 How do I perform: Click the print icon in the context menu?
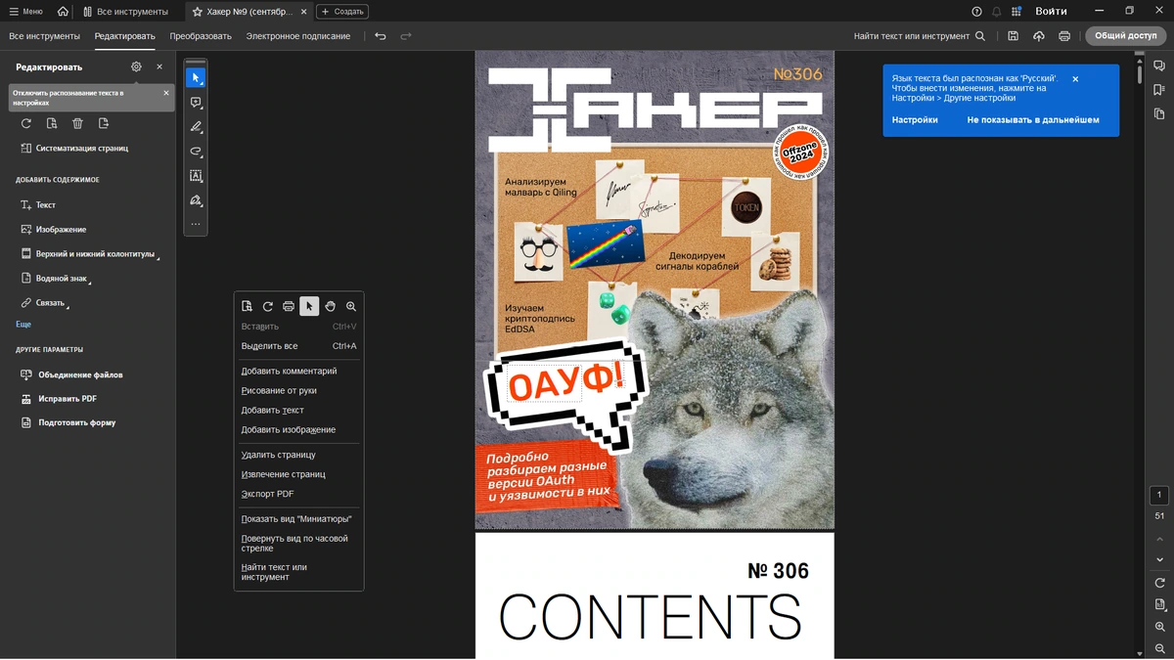tap(289, 306)
